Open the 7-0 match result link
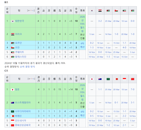The width and height of the screenshot is (141, 130). [133, 89]
